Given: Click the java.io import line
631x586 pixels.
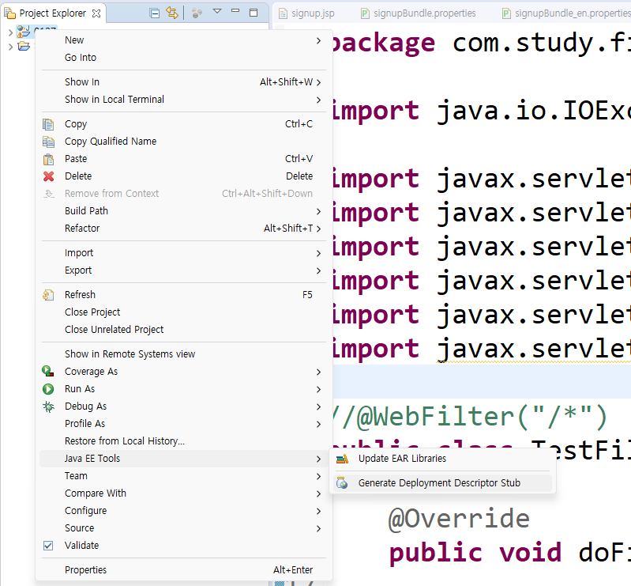Looking at the screenshot, I should (481, 111).
